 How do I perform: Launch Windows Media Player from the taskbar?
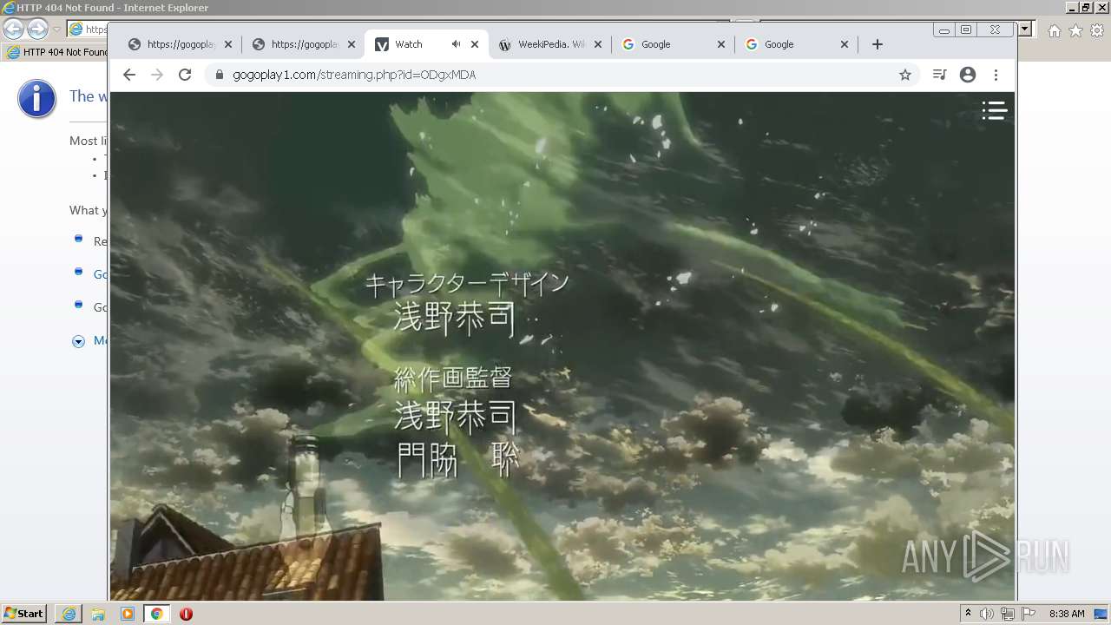128,614
